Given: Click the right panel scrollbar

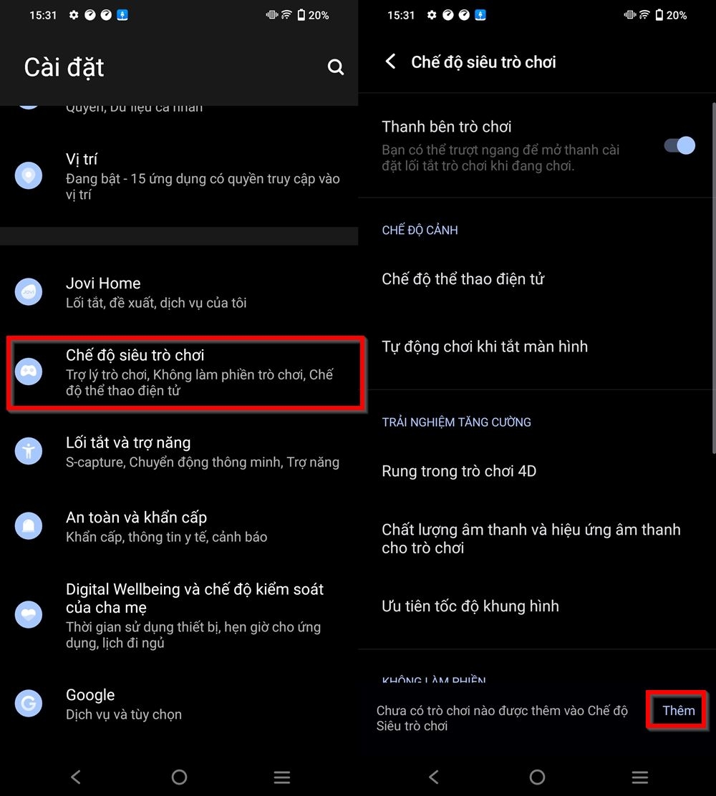Looking at the screenshot, I should pyautogui.click(x=713, y=278).
